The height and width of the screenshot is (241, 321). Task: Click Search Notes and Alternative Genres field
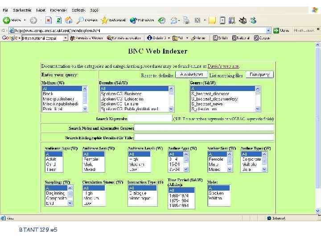point(204,128)
